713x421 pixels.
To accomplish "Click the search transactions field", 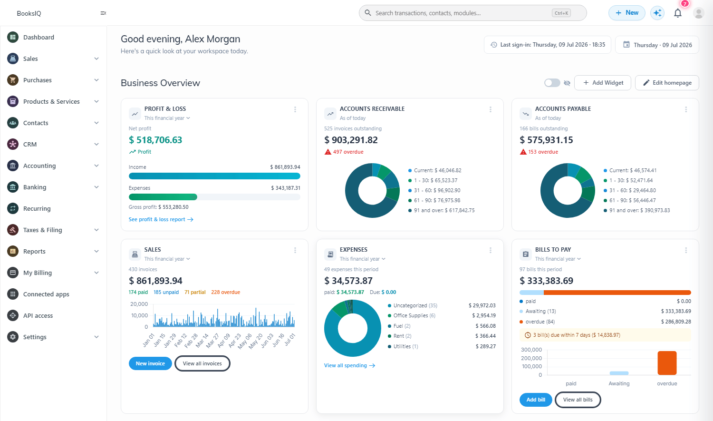I will click(x=473, y=13).
